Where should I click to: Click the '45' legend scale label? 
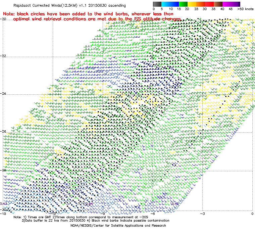[x=231, y=9]
